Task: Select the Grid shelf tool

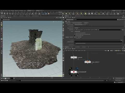Action: click(13, 14)
